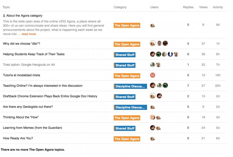
Task: Click first avatar in Thinking About the How row
Action: tap(152, 117)
